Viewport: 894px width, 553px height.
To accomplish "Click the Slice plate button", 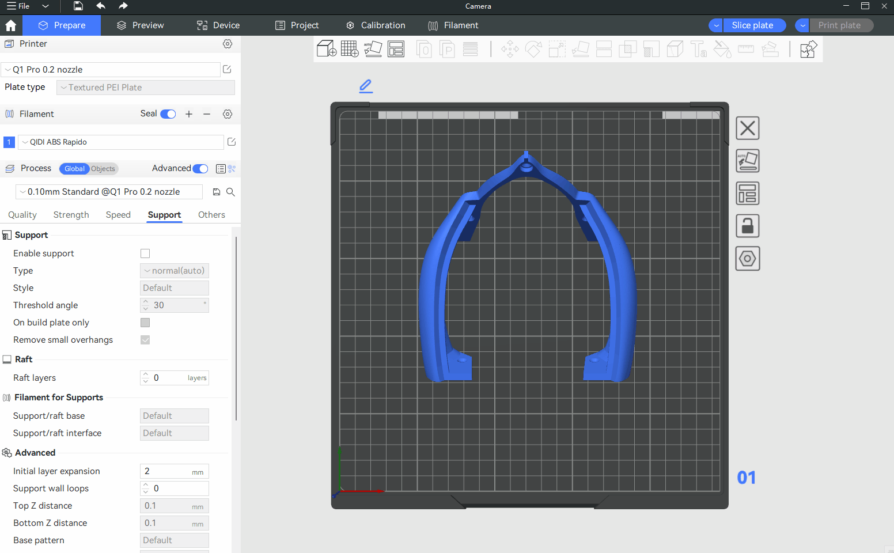I will click(752, 25).
